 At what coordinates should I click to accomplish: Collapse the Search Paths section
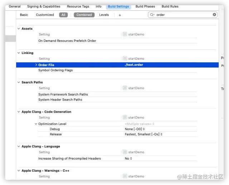pos(19,82)
